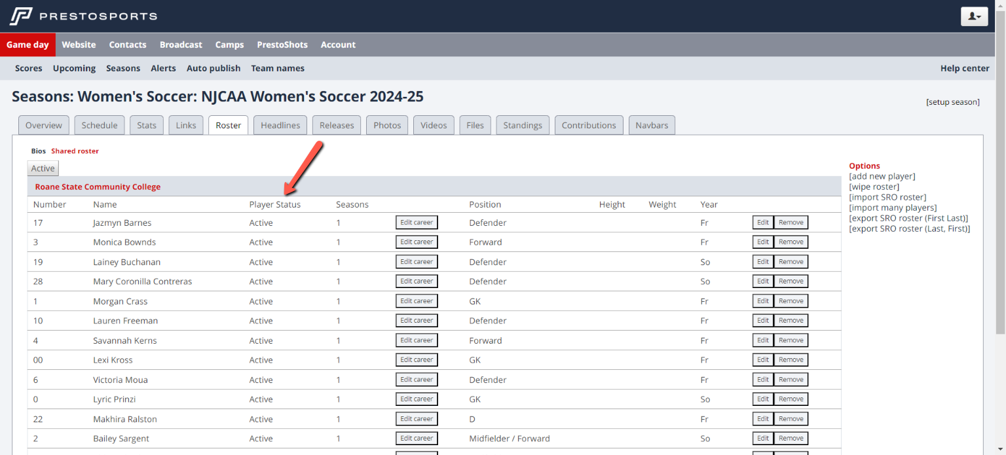Edit career for Monica Bownds

pos(417,242)
